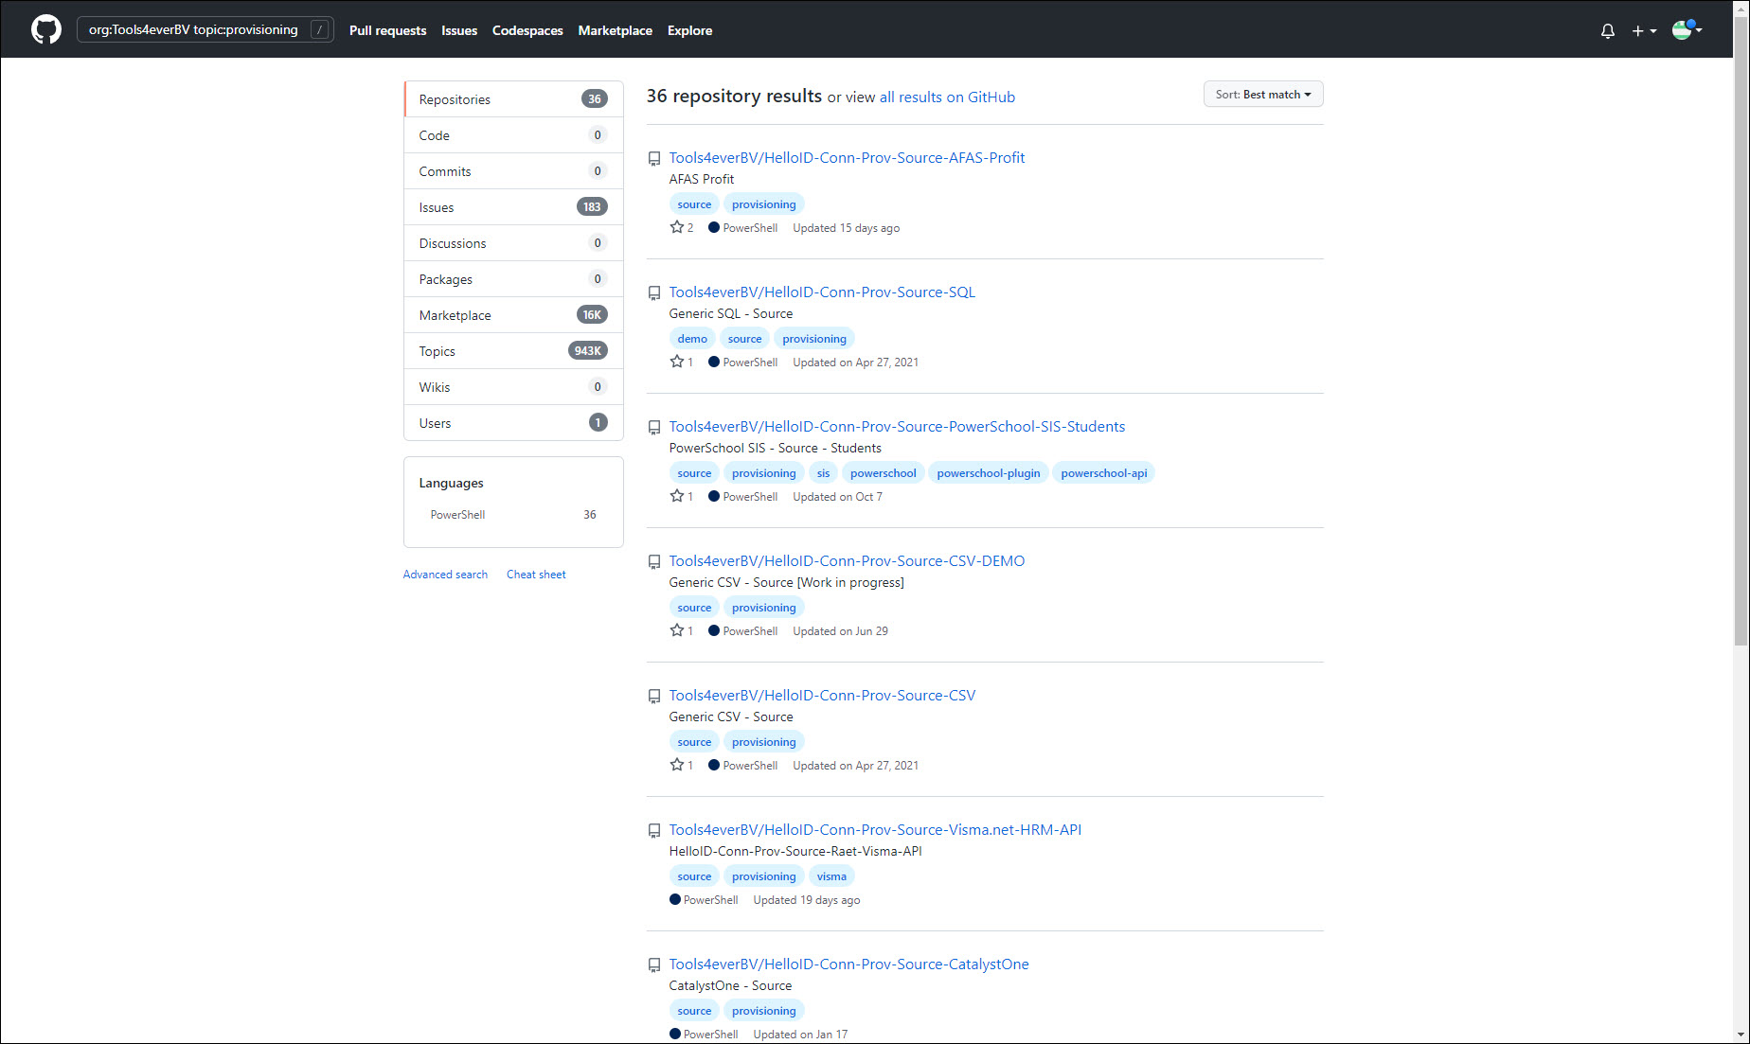1750x1044 pixels.
Task: Click the sis topic tag
Action: [x=823, y=473]
